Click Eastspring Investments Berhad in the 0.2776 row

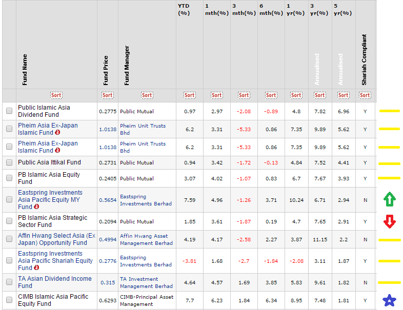point(146,261)
